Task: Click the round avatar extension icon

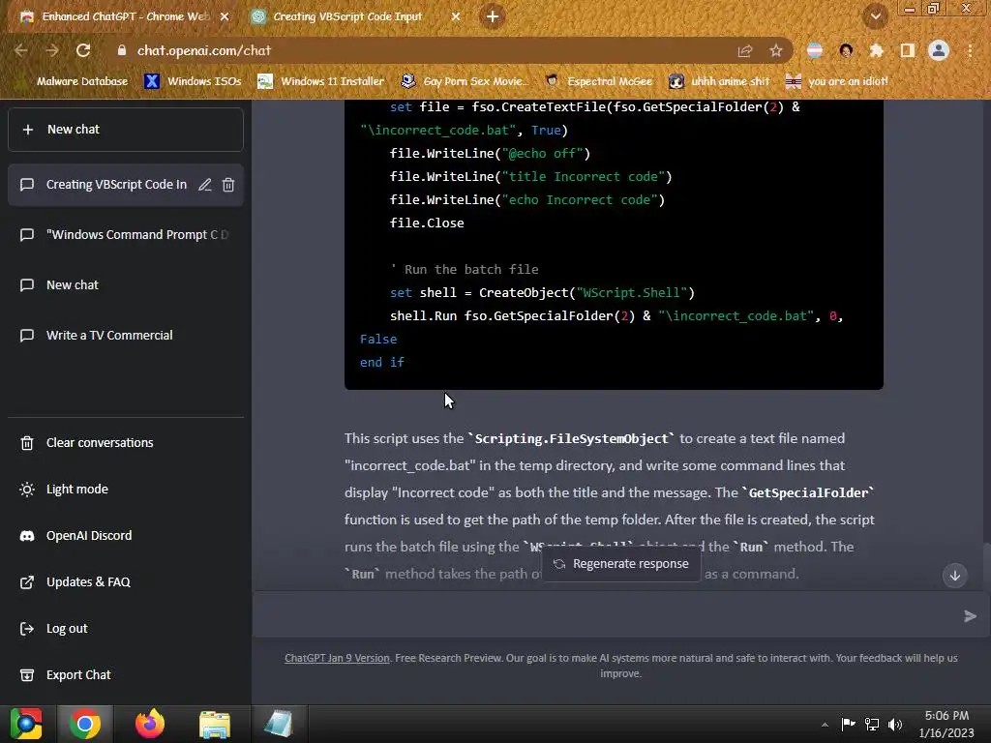Action: pyautogui.click(x=846, y=50)
